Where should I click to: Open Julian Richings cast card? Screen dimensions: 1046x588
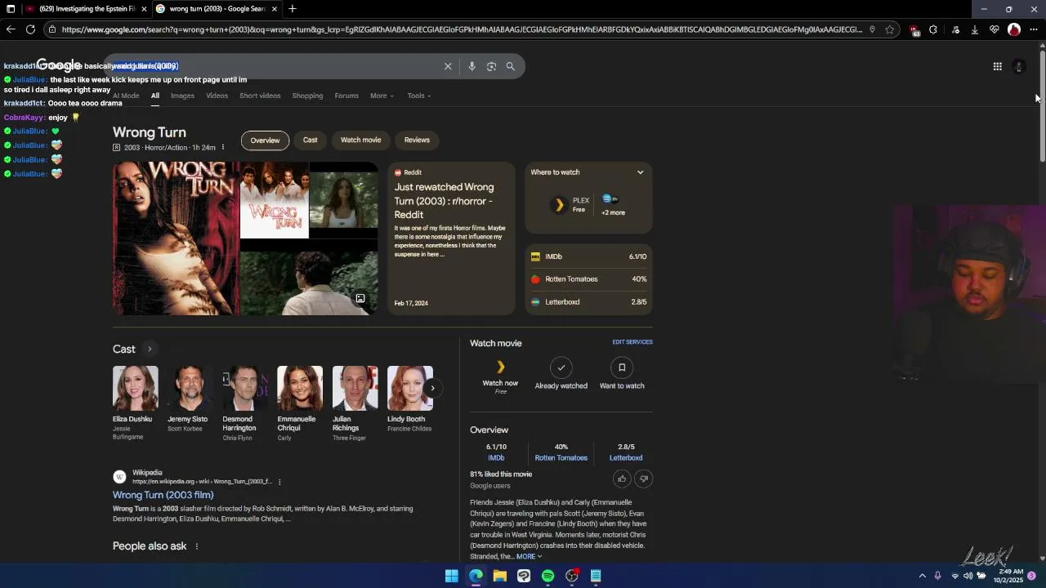point(355,403)
